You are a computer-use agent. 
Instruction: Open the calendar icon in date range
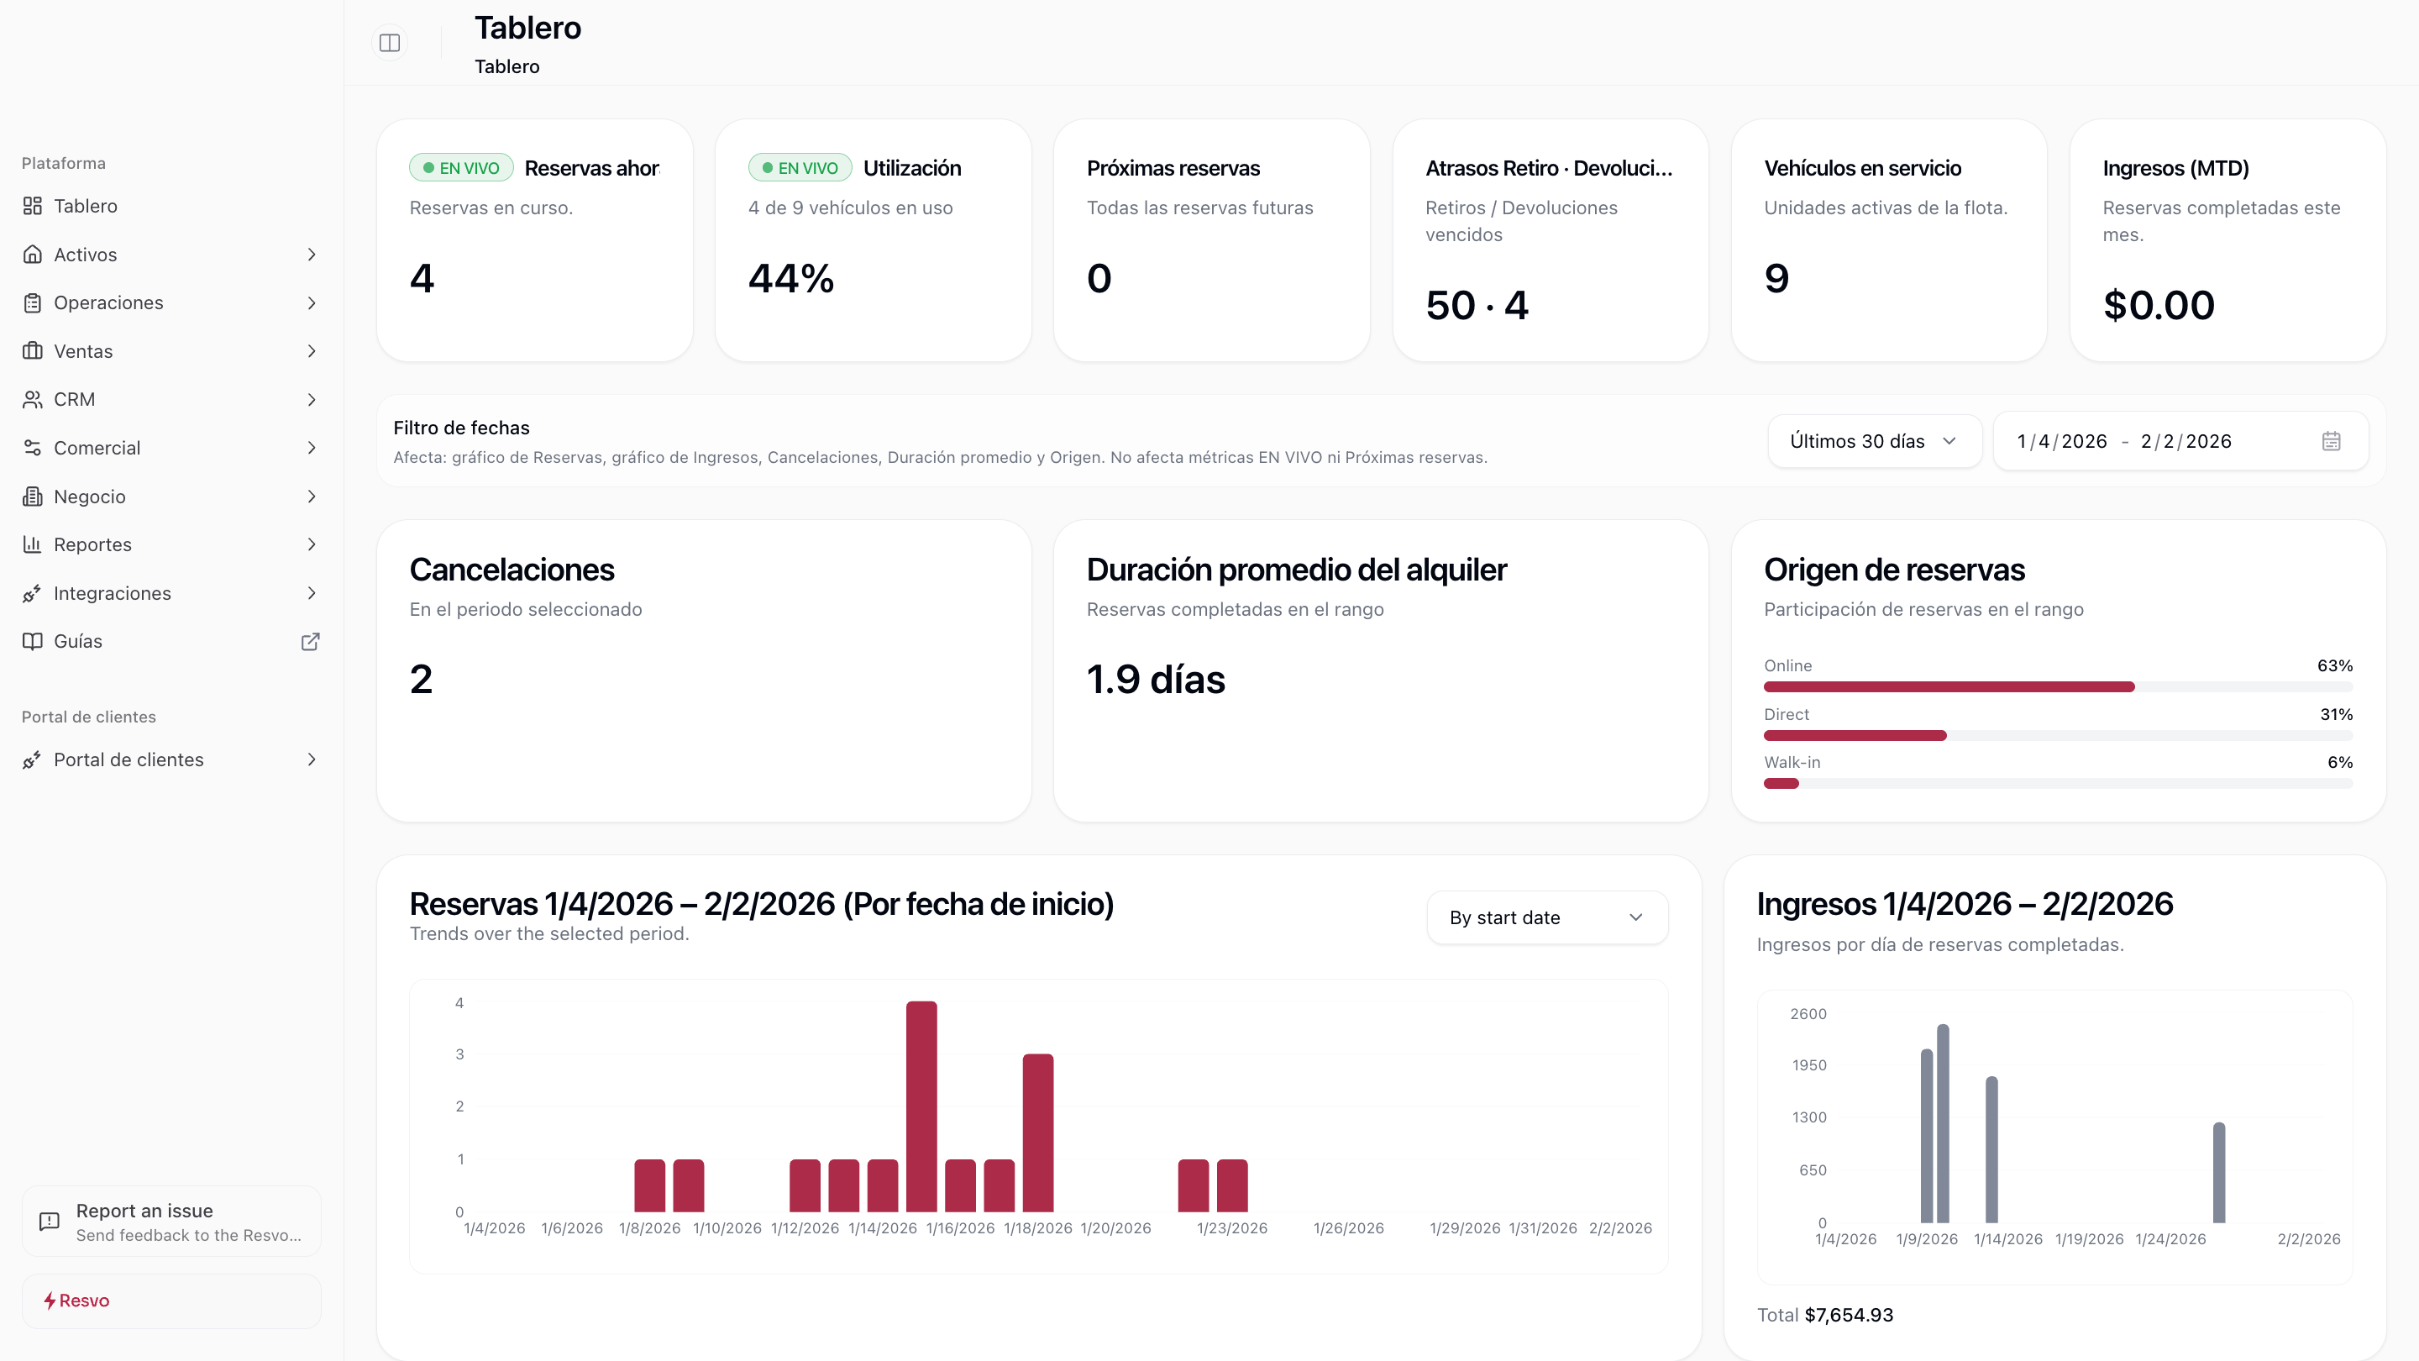click(x=2331, y=441)
